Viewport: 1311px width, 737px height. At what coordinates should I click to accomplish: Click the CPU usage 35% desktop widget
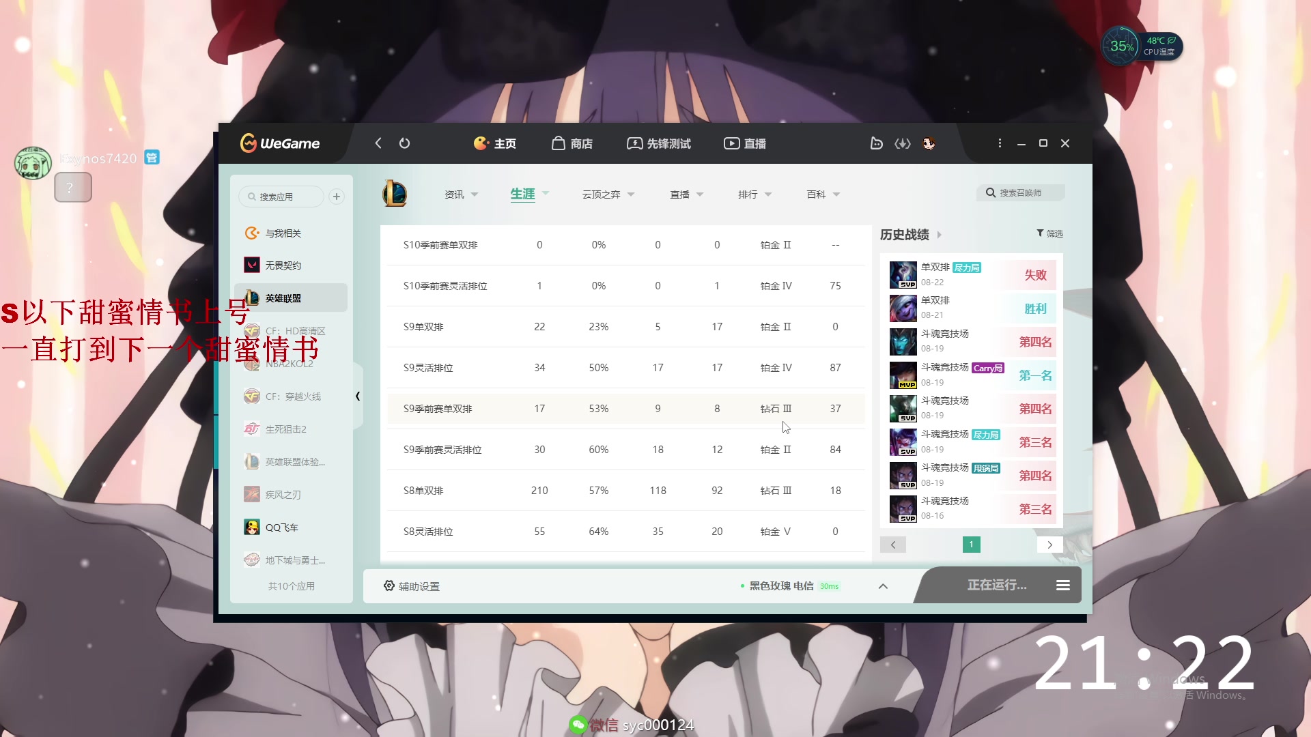click(1121, 46)
